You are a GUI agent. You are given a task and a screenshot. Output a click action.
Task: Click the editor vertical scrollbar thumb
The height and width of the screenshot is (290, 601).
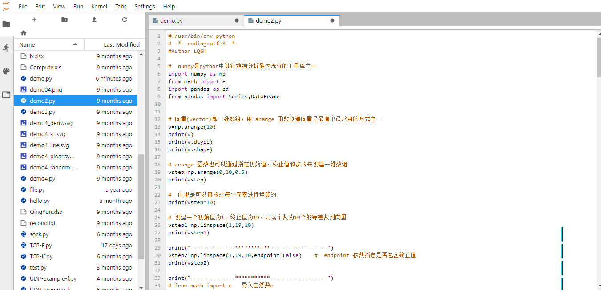[x=599, y=56]
